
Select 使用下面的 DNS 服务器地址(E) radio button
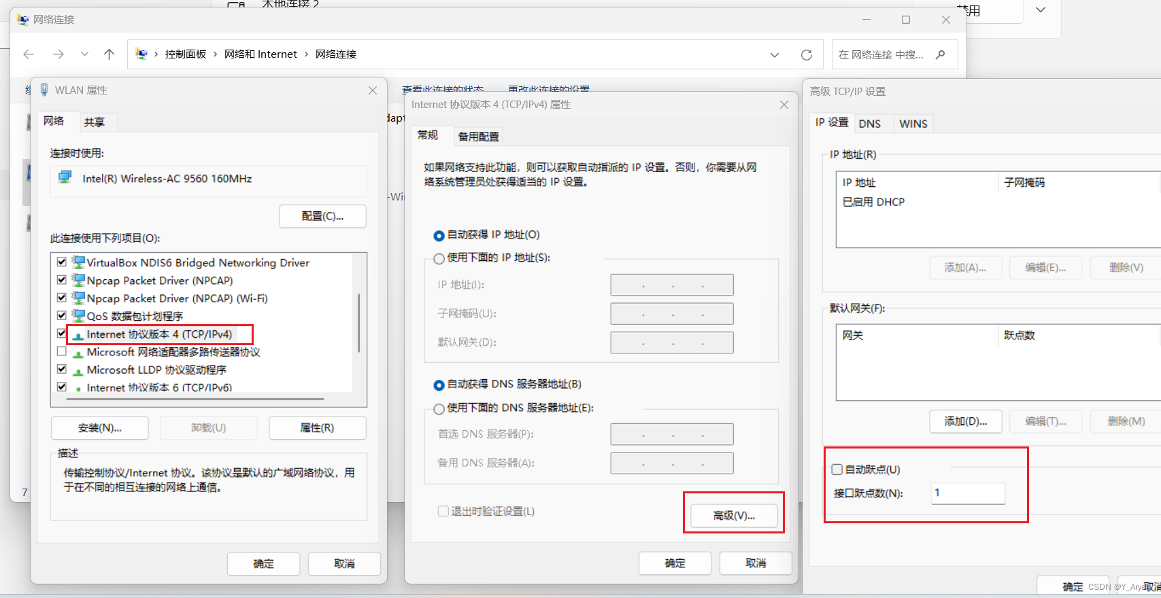pyautogui.click(x=439, y=409)
